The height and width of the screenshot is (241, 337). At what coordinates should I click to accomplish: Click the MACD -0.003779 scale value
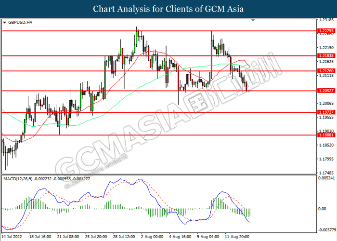[x=327, y=230]
